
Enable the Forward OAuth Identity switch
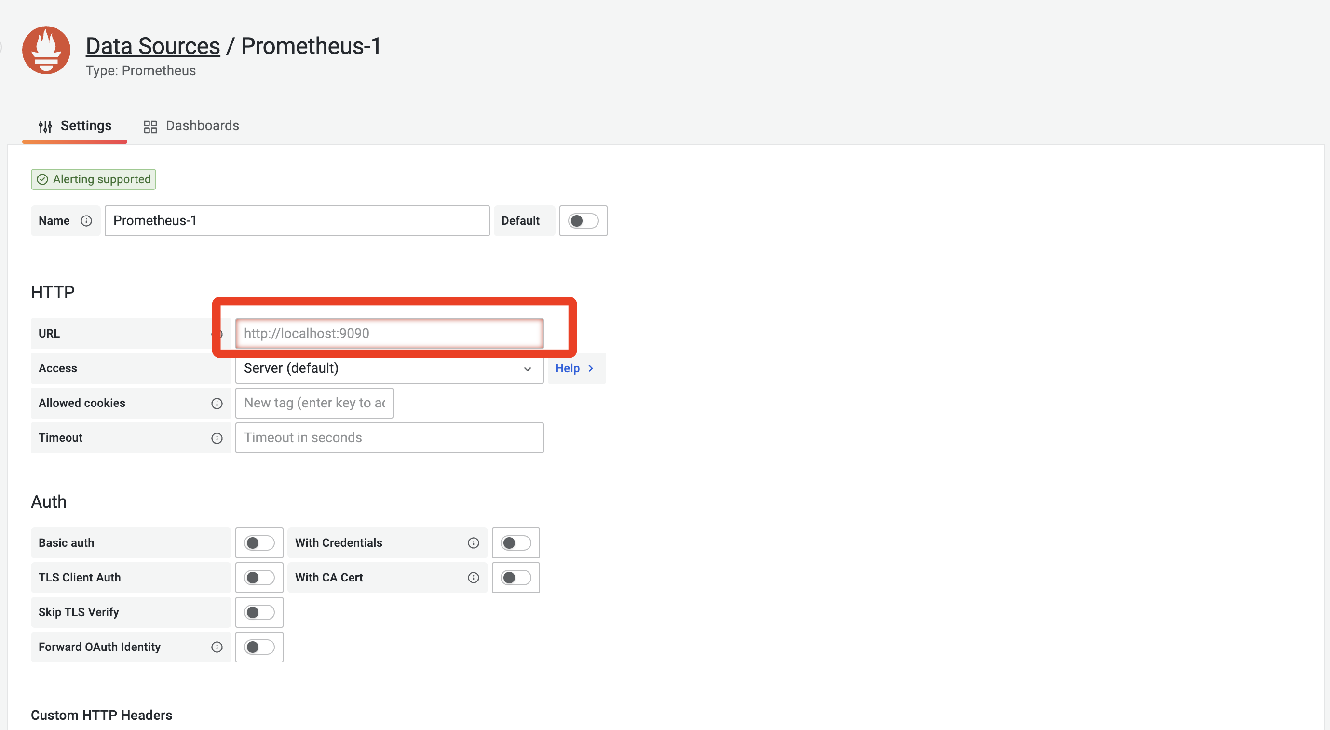tap(259, 647)
